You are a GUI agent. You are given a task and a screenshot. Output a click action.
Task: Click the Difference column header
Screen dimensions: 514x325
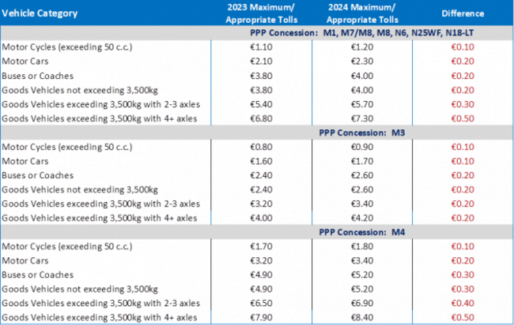point(463,13)
